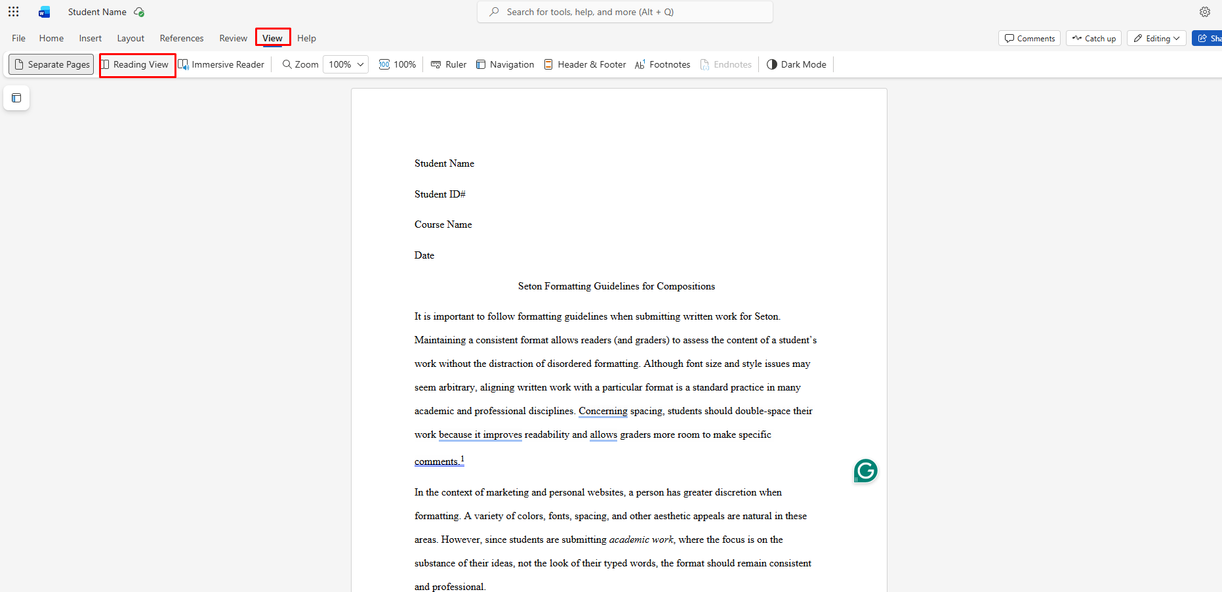The width and height of the screenshot is (1222, 592).
Task: Click the Catch up button
Action: click(x=1093, y=38)
